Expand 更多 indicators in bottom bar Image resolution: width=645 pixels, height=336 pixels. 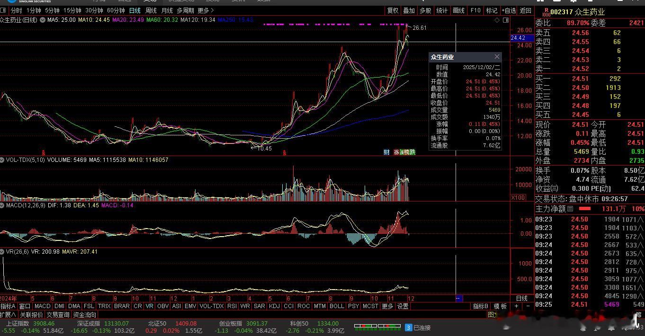[387, 306]
